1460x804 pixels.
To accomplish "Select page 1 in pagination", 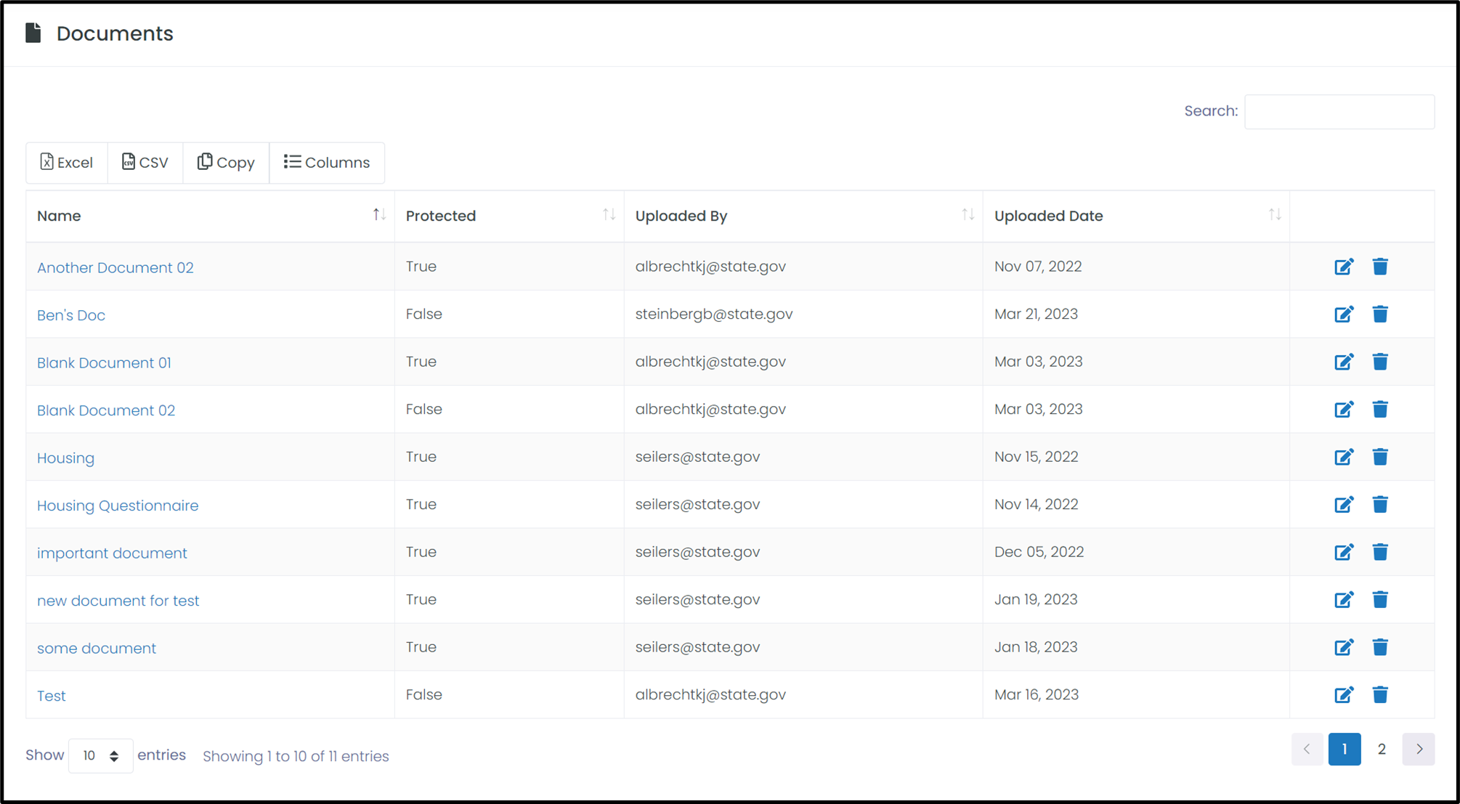I will tap(1345, 749).
